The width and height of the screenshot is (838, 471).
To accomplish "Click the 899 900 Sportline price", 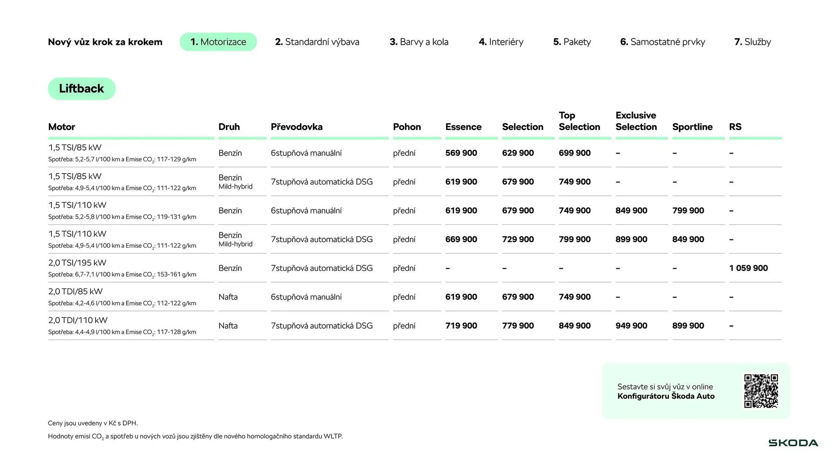I will (x=688, y=326).
